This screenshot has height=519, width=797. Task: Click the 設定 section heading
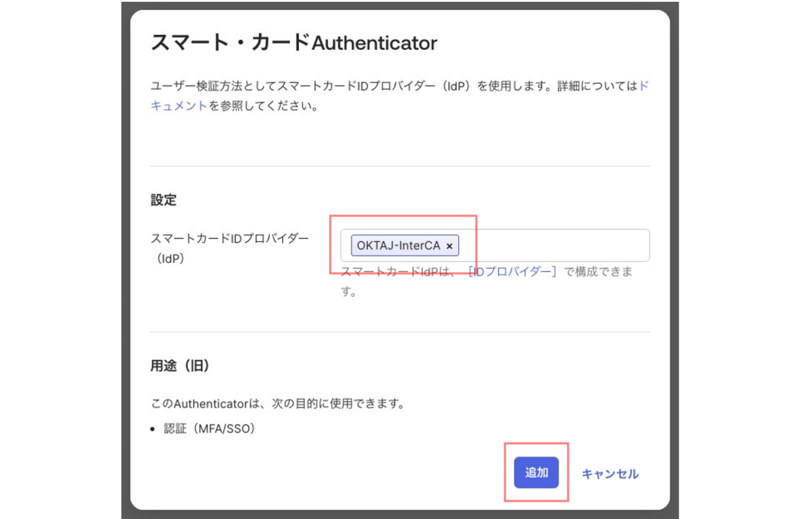164,200
